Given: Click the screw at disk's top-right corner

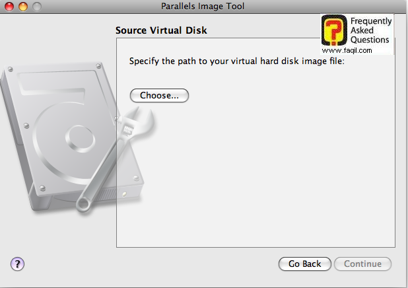Looking at the screenshot, I should pos(98,65).
